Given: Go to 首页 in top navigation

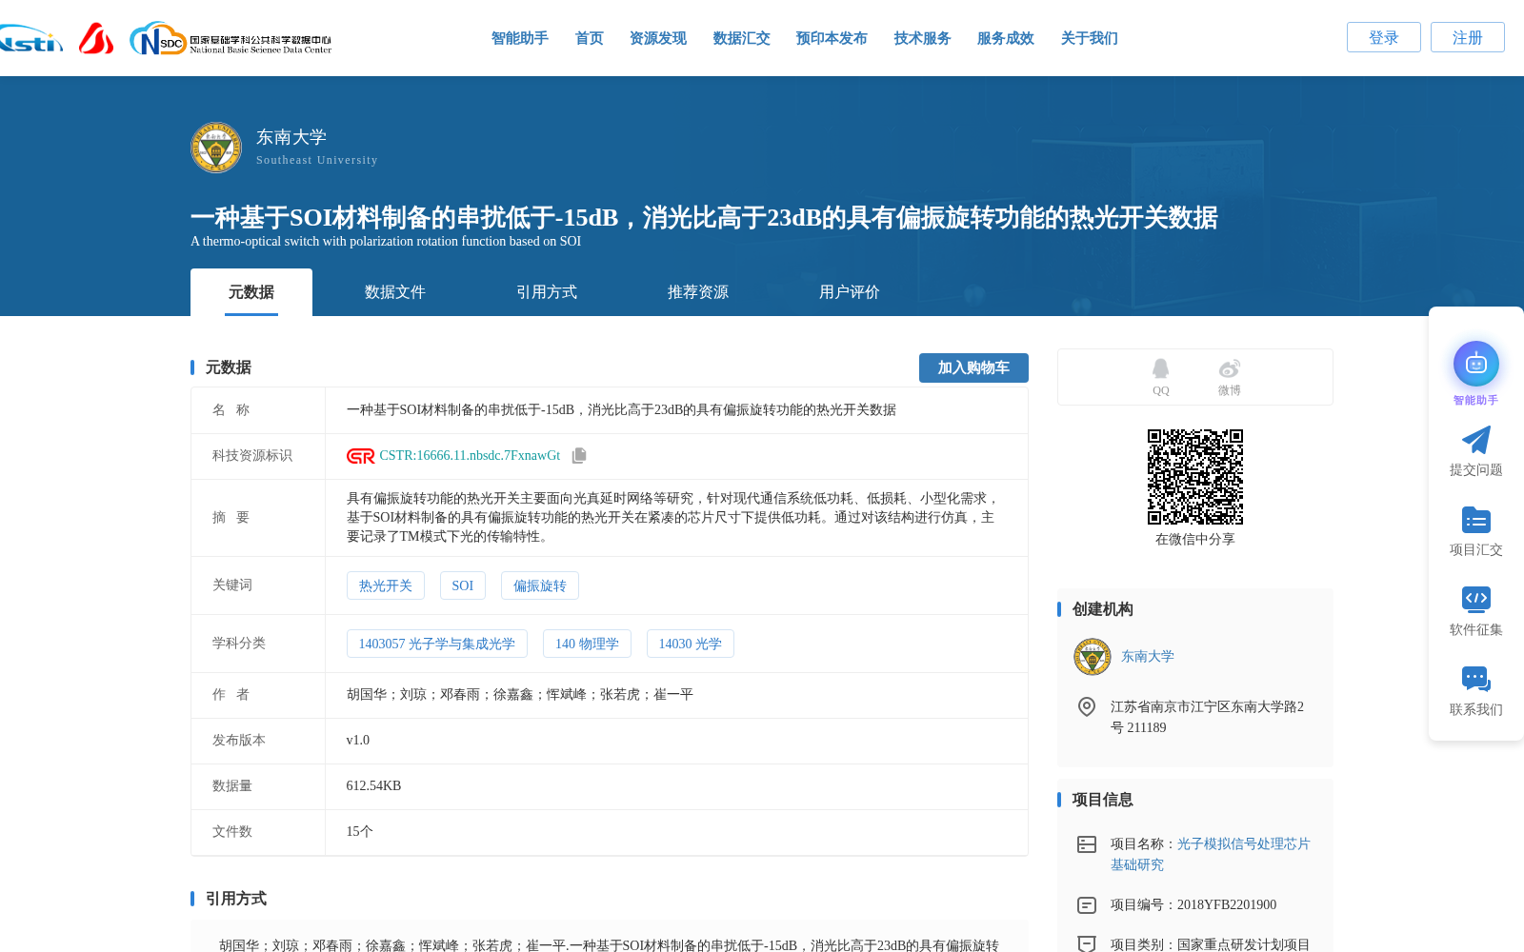Looking at the screenshot, I should click(x=589, y=38).
